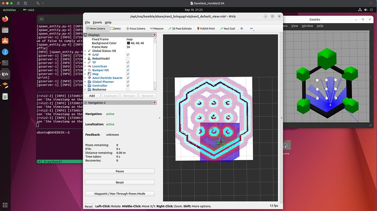
Task: Click the Reset button in Navigation 2 panel
Action: 120,182
